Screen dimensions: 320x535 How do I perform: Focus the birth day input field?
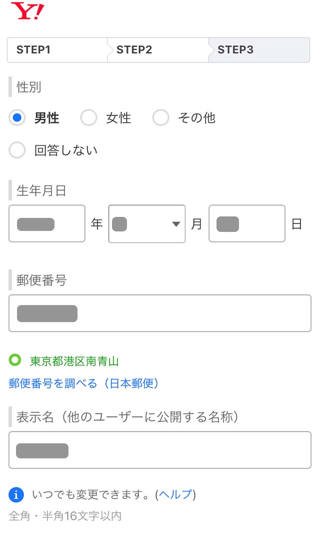click(x=247, y=224)
